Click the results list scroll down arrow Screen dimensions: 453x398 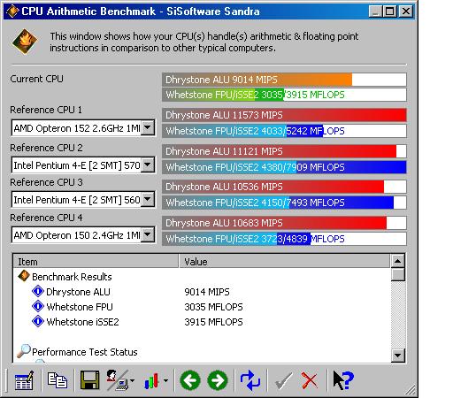pos(397,355)
